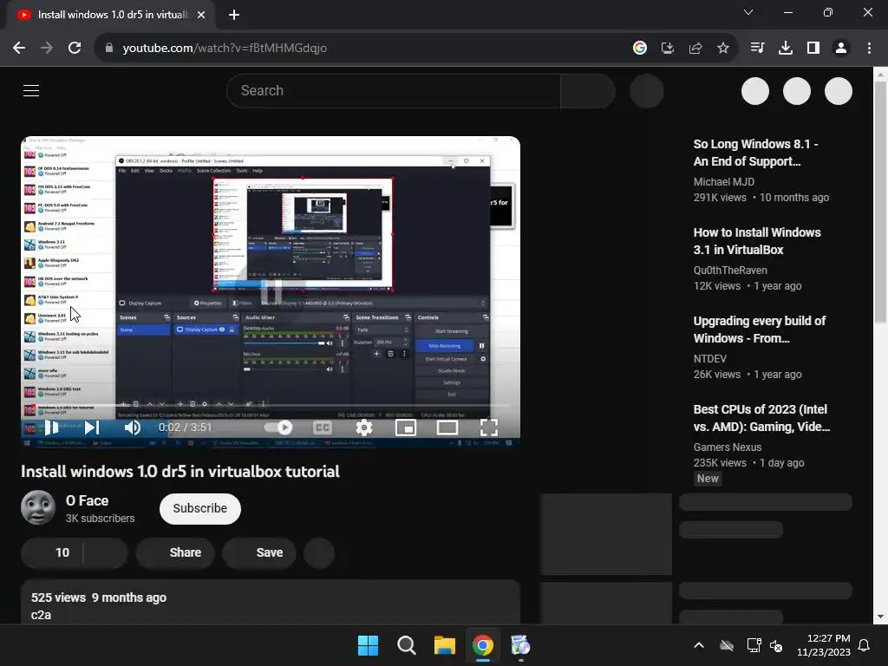888x666 pixels.
Task: Open Chrome downloads
Action: [786, 49]
